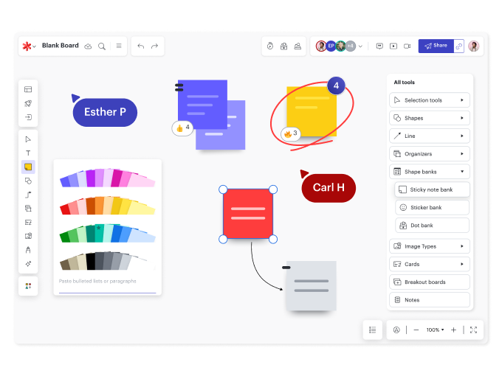
Task: Open the comments speech bubble icon
Action: click(x=379, y=46)
